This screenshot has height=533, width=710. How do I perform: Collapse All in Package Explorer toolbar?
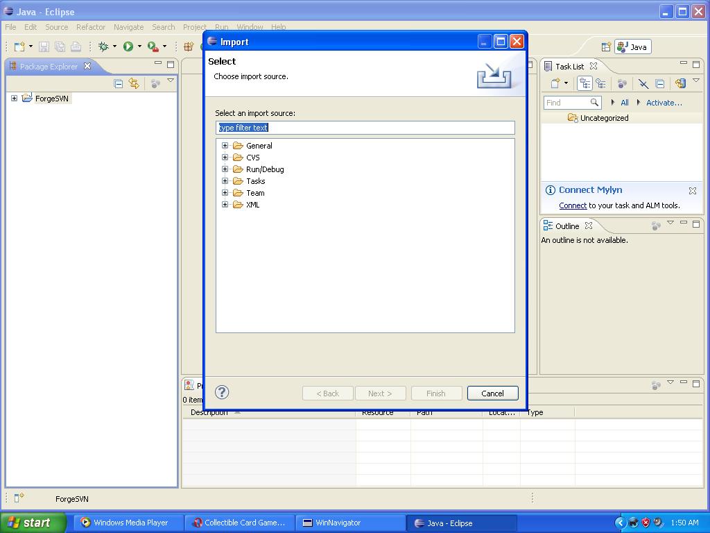[x=118, y=83]
